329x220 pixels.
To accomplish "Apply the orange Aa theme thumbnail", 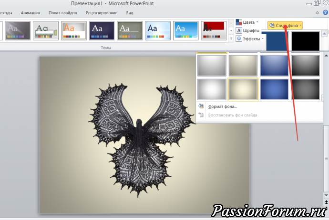I will pos(73,30).
